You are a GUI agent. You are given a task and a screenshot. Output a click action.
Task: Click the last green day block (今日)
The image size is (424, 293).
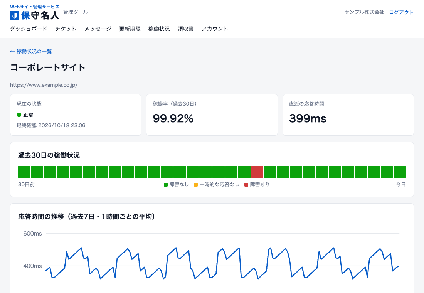tap(400, 172)
